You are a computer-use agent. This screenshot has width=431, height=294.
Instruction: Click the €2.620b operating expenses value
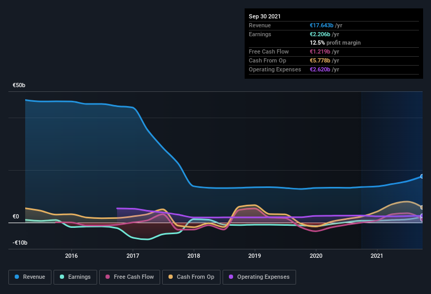coord(320,69)
